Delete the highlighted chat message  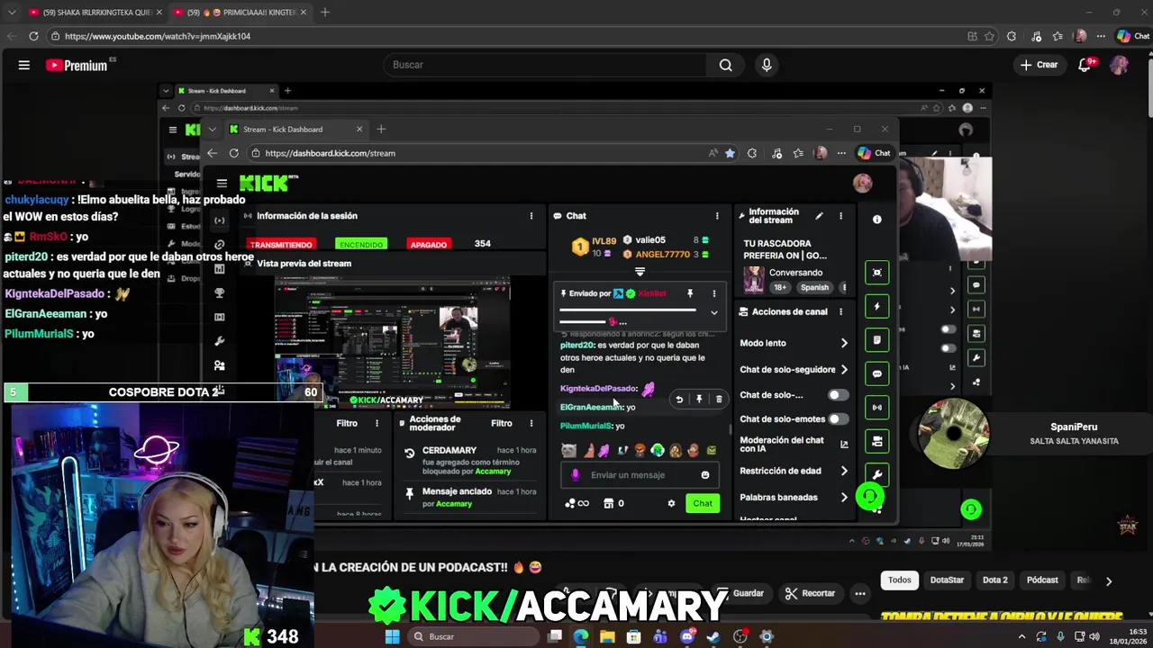(x=718, y=399)
